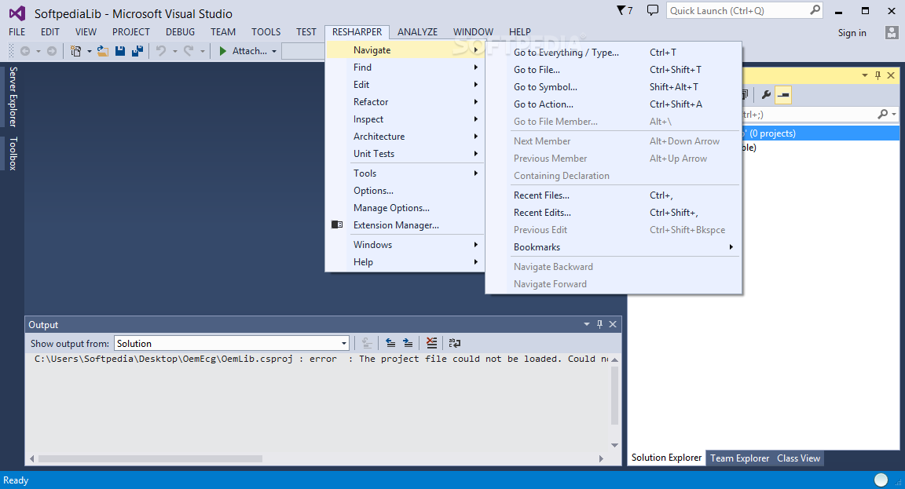Click the Save floppy disk icon
This screenshot has height=489, width=905.
[120, 51]
